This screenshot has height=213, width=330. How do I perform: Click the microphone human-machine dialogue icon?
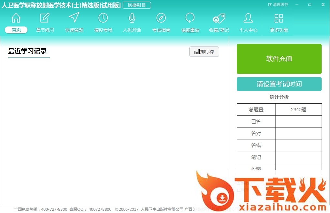tap(132, 18)
